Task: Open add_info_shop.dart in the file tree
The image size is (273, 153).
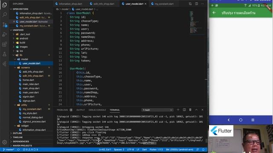Action: tap(33, 72)
